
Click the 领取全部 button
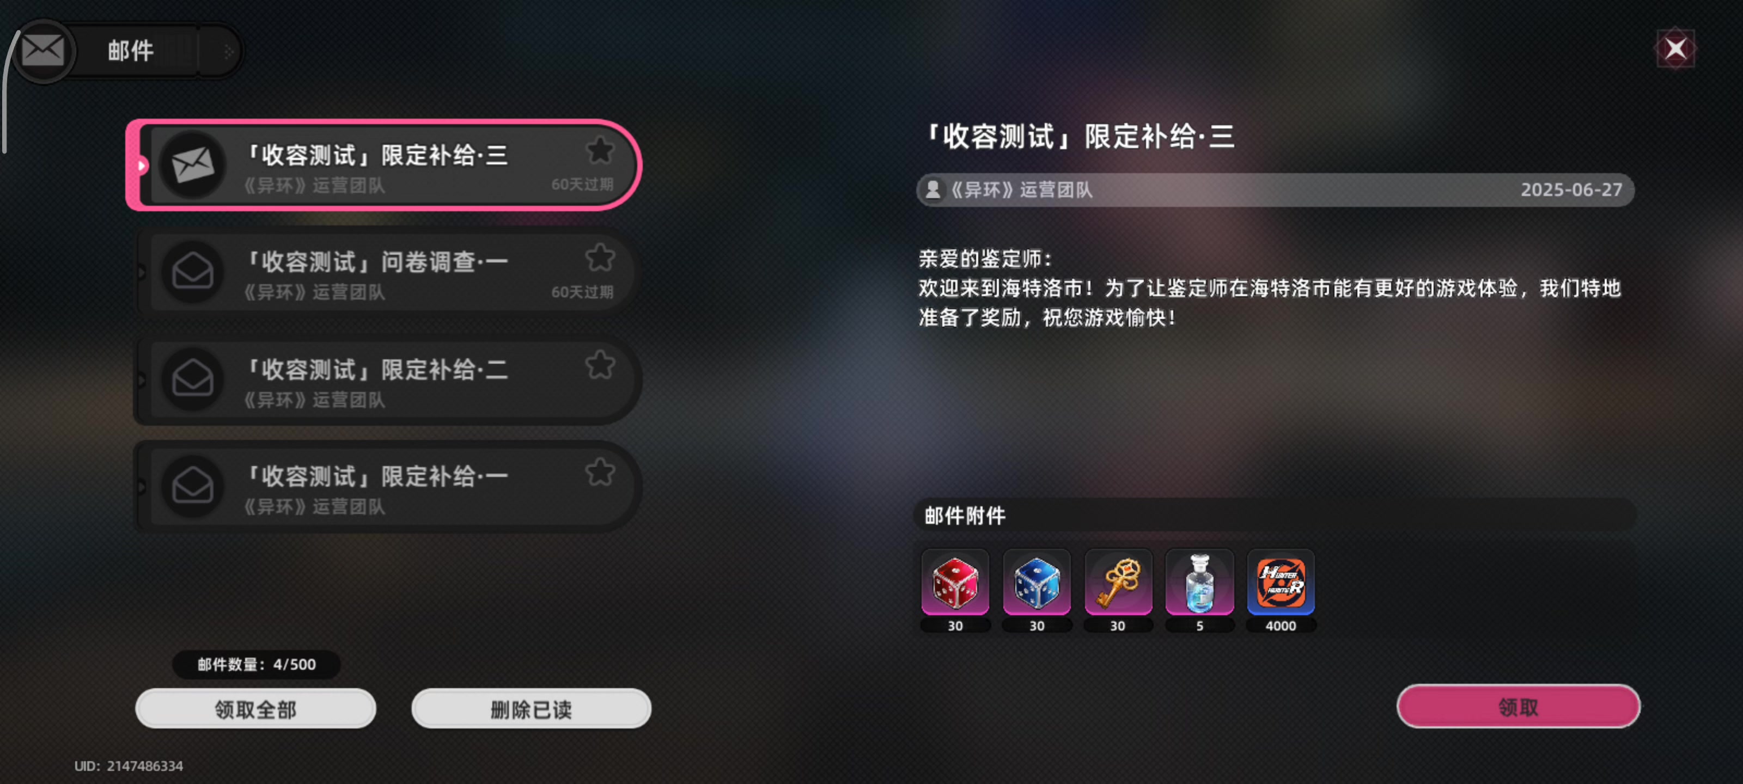pyautogui.click(x=256, y=708)
